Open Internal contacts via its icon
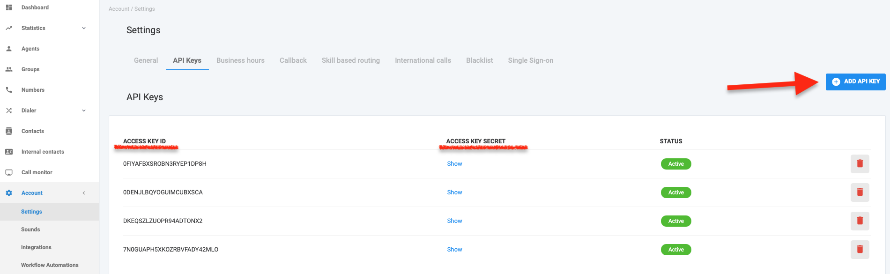The height and width of the screenshot is (274, 890). [x=9, y=151]
